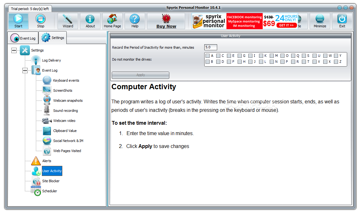This screenshot has height=213, width=361.
Task: Open the Home Page icon
Action: (112, 19)
